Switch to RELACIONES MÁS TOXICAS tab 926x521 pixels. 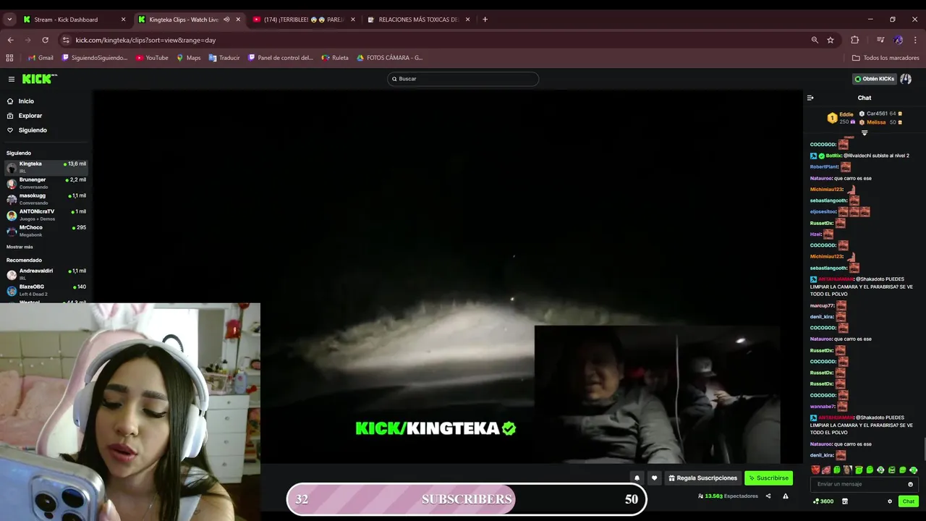(x=418, y=20)
